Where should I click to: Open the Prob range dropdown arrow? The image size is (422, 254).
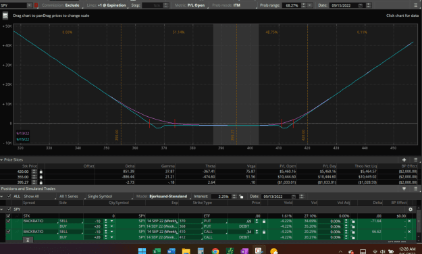pyautogui.click(x=310, y=5)
